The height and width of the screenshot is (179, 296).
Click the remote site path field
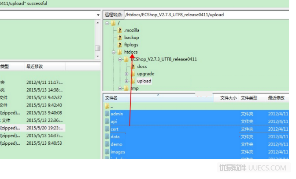click(x=207, y=14)
